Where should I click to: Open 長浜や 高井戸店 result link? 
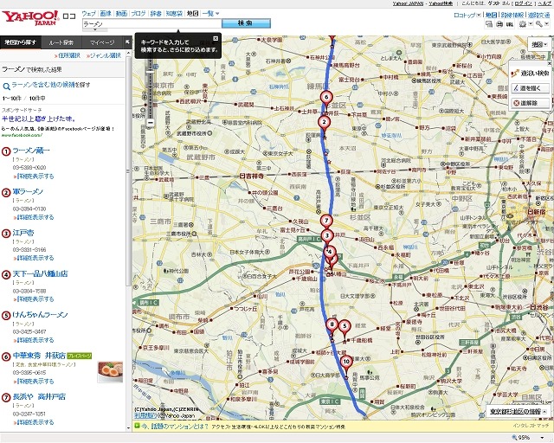tap(39, 396)
